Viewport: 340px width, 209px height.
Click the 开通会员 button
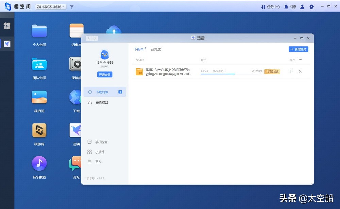point(105,75)
